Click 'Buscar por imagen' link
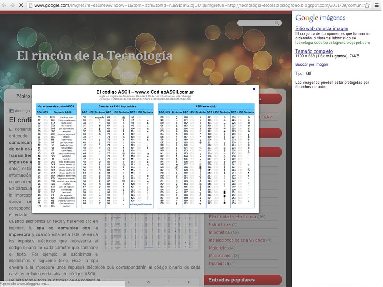The height and width of the screenshot is (287, 383). tap(312, 65)
